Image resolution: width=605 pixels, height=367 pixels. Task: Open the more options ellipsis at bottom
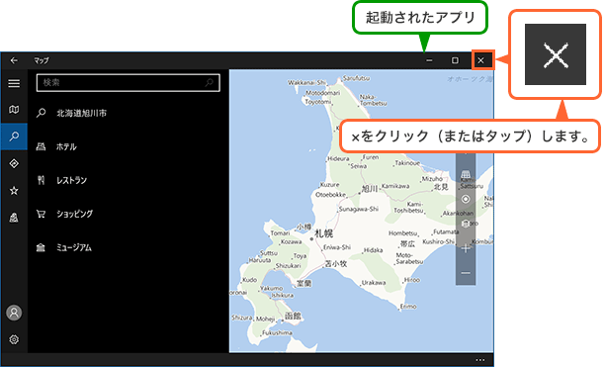pyautogui.click(x=480, y=360)
